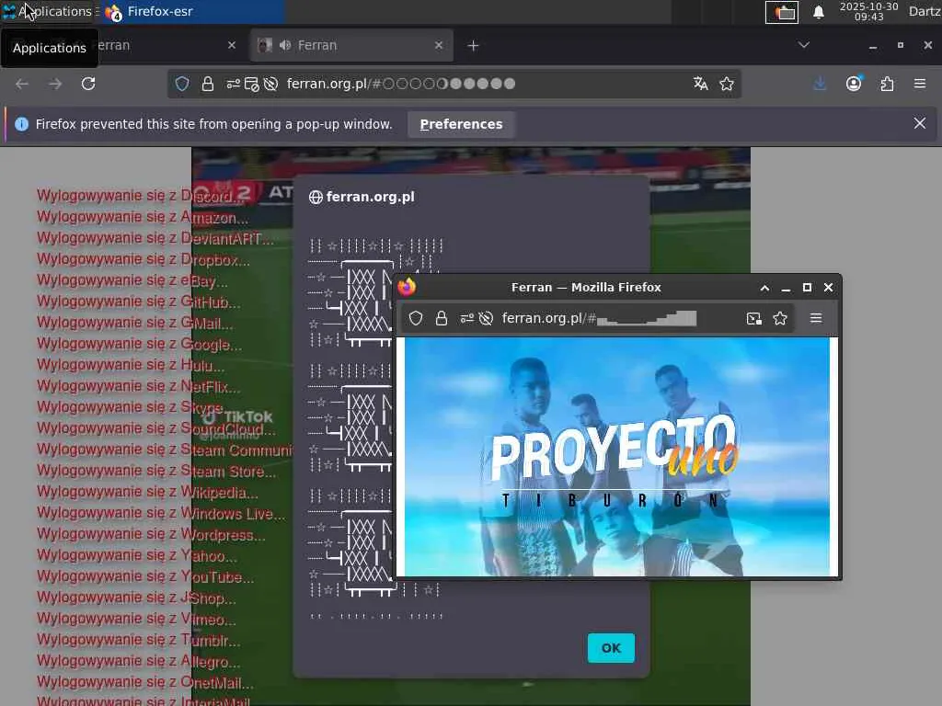Click the ferran.org.pl heading in alert dialog
942x706 pixels.
pos(370,197)
